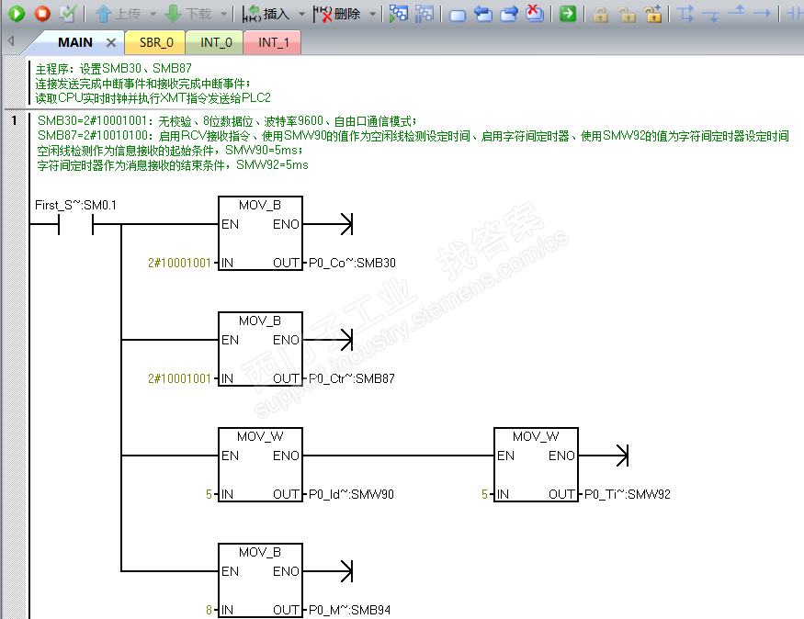This screenshot has height=619, width=804.
Task: Insert branch line icon
Action: pos(685,14)
